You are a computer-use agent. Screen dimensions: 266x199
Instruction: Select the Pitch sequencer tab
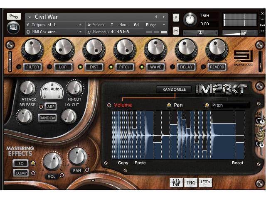coord(217,105)
